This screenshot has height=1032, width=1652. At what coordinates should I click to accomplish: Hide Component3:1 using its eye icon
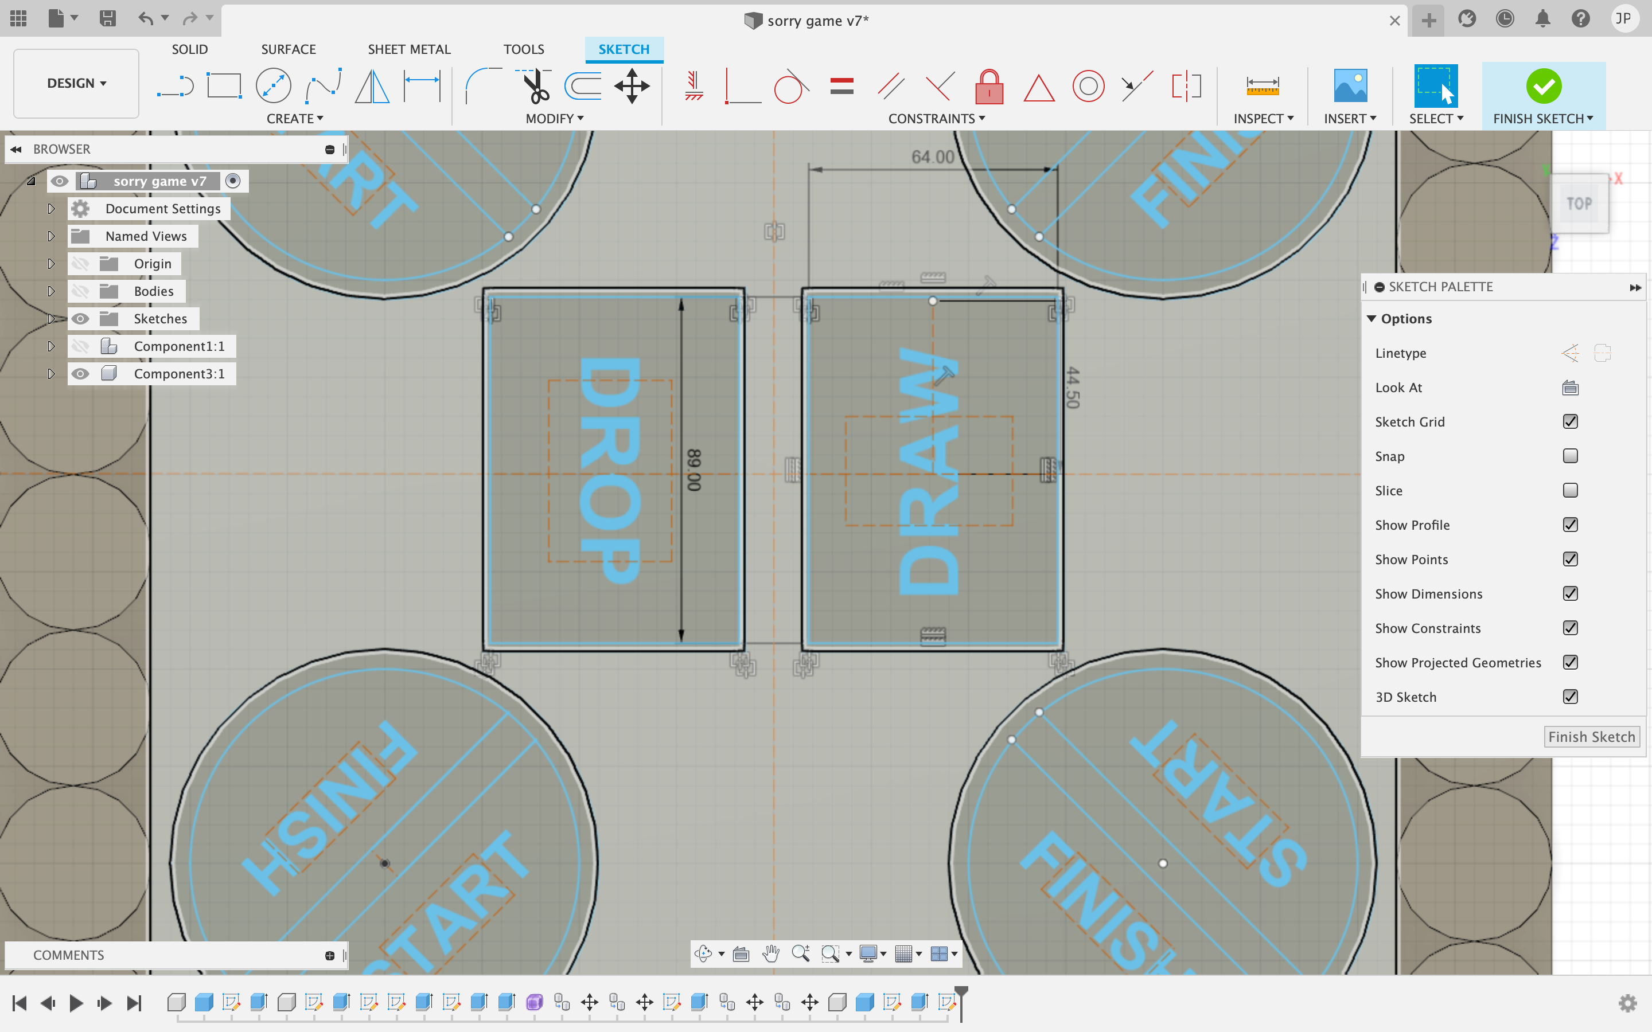point(80,374)
